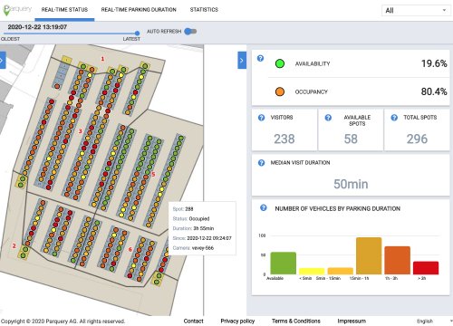Click the Parquery logo
The height and width of the screenshot is (326, 453).
16,10
